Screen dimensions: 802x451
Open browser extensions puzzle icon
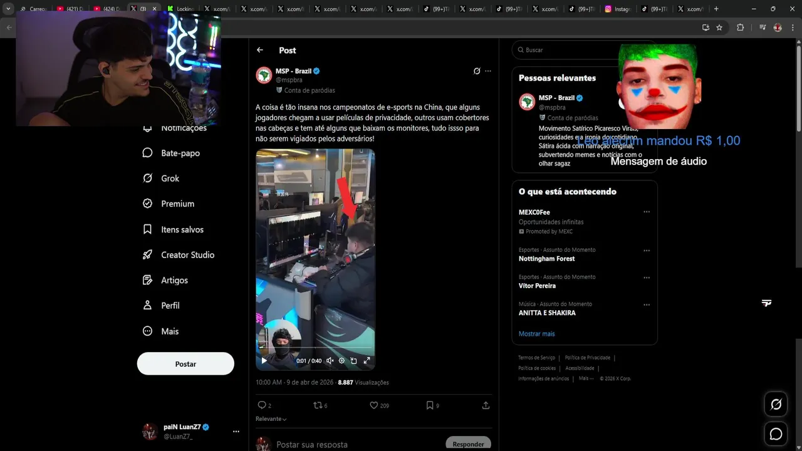coord(740,28)
